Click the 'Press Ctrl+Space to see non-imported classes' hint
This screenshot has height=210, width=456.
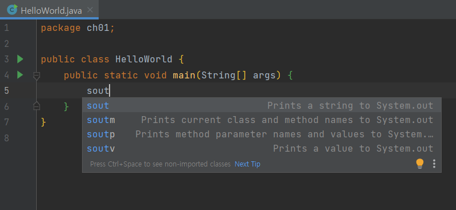pyautogui.click(x=160, y=164)
